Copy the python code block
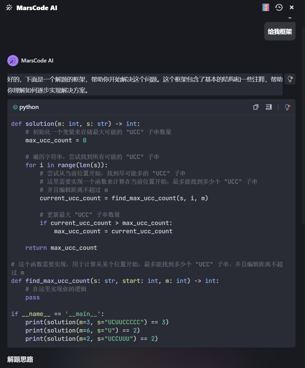Image resolution: width=305 pixels, height=368 pixels. (256, 107)
